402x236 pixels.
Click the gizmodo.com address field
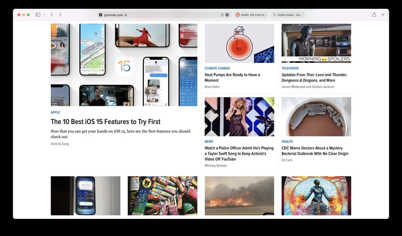point(164,15)
